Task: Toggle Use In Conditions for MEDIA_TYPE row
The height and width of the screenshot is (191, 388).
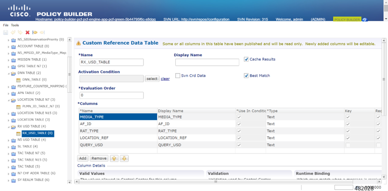Action: pos(239,117)
